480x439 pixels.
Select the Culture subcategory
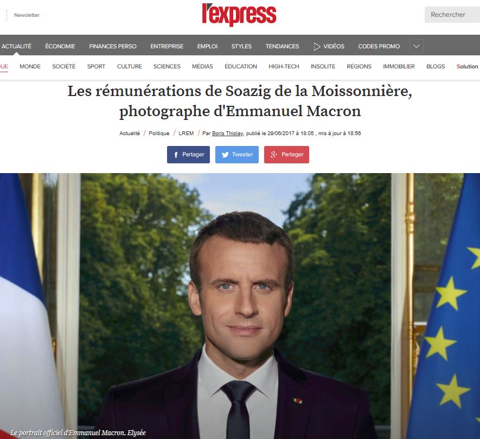coord(129,67)
